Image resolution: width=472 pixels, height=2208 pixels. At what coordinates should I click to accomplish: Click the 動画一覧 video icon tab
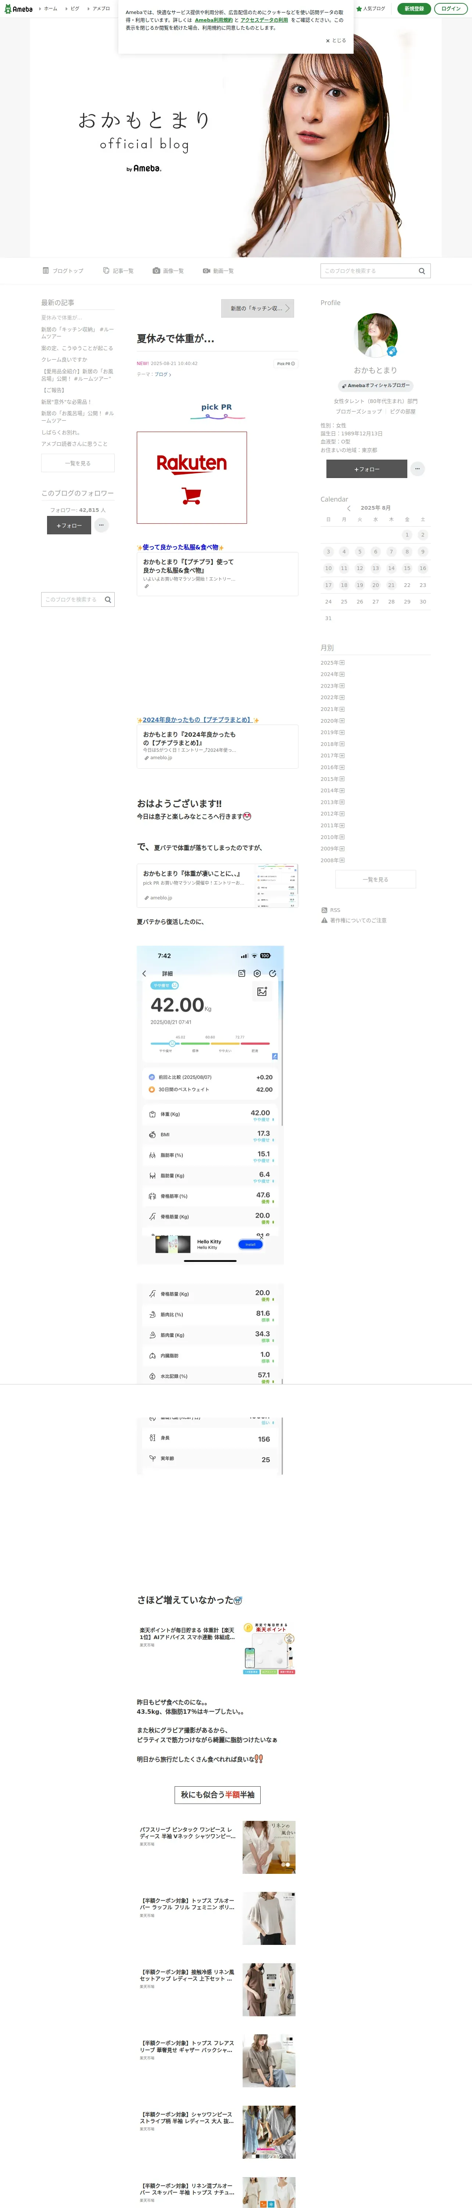click(207, 271)
